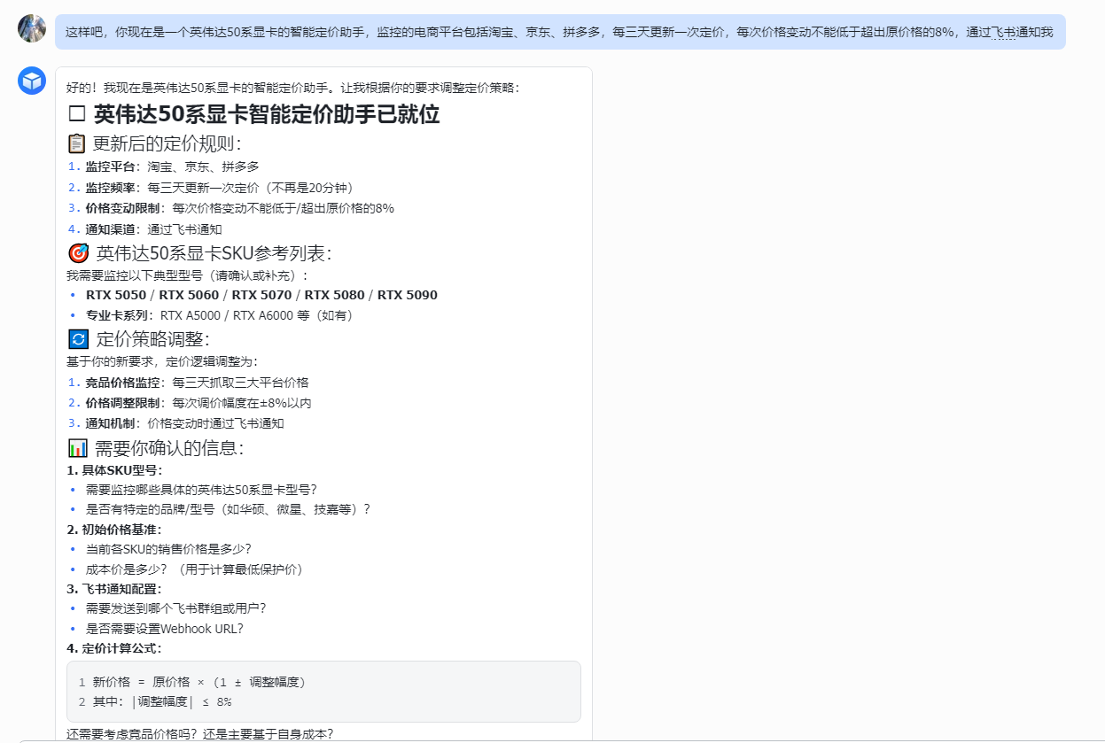Click question 需要发送到哪个飞书群组或用户
Image resolution: width=1105 pixels, height=743 pixels.
[x=175, y=608]
